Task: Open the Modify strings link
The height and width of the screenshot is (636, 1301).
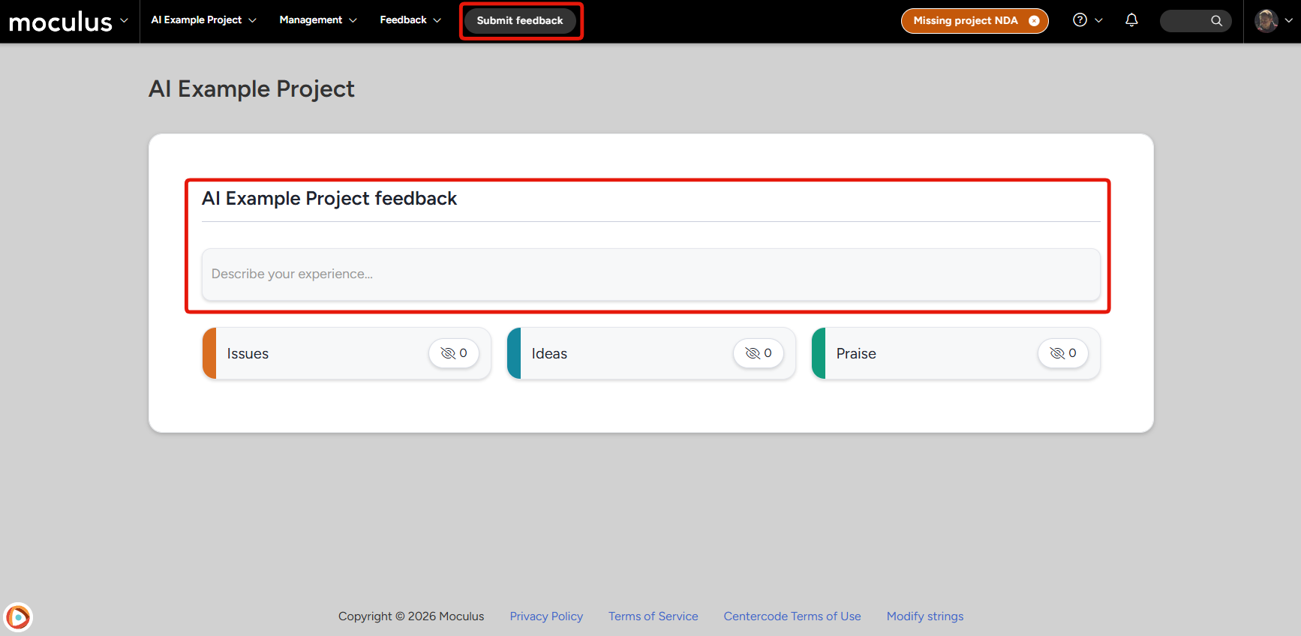Action: (x=924, y=616)
